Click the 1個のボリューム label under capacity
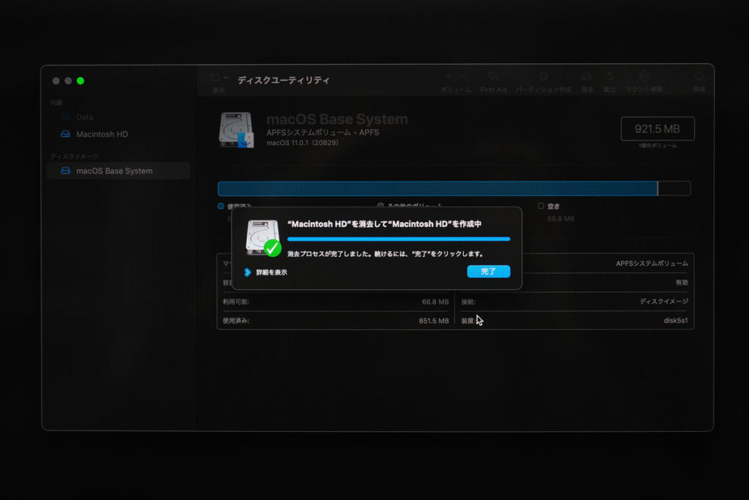 click(658, 146)
